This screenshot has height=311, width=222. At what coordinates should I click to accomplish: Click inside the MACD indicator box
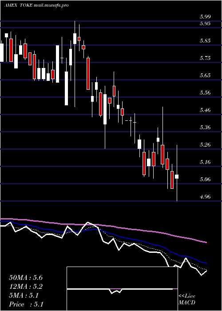(x=122, y=289)
